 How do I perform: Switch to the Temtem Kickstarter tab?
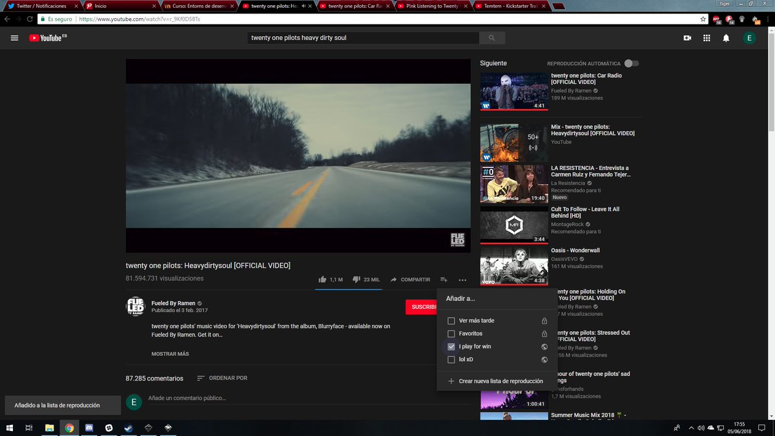click(510, 6)
